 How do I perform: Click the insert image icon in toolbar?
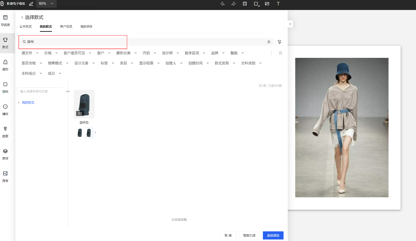(x=267, y=4)
